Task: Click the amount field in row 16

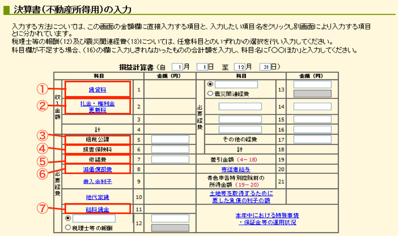Action: [x=312, y=129]
